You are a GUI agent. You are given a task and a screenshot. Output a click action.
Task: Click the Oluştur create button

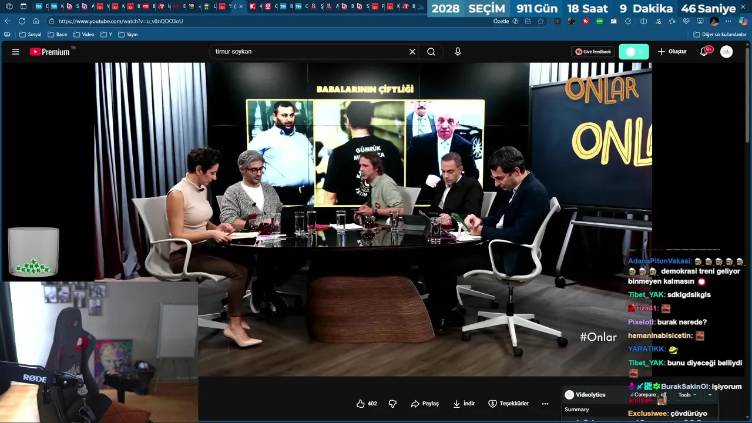tap(672, 52)
